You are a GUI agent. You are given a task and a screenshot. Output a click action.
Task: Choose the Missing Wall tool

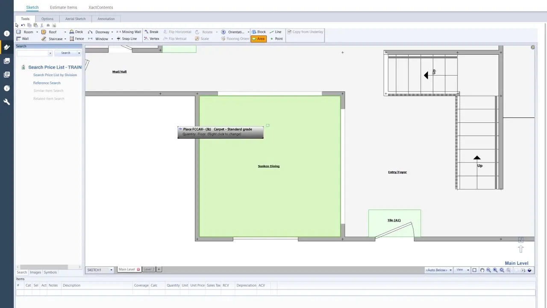point(128,32)
